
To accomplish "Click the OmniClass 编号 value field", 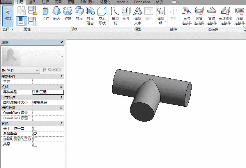I will [x=48, y=113].
